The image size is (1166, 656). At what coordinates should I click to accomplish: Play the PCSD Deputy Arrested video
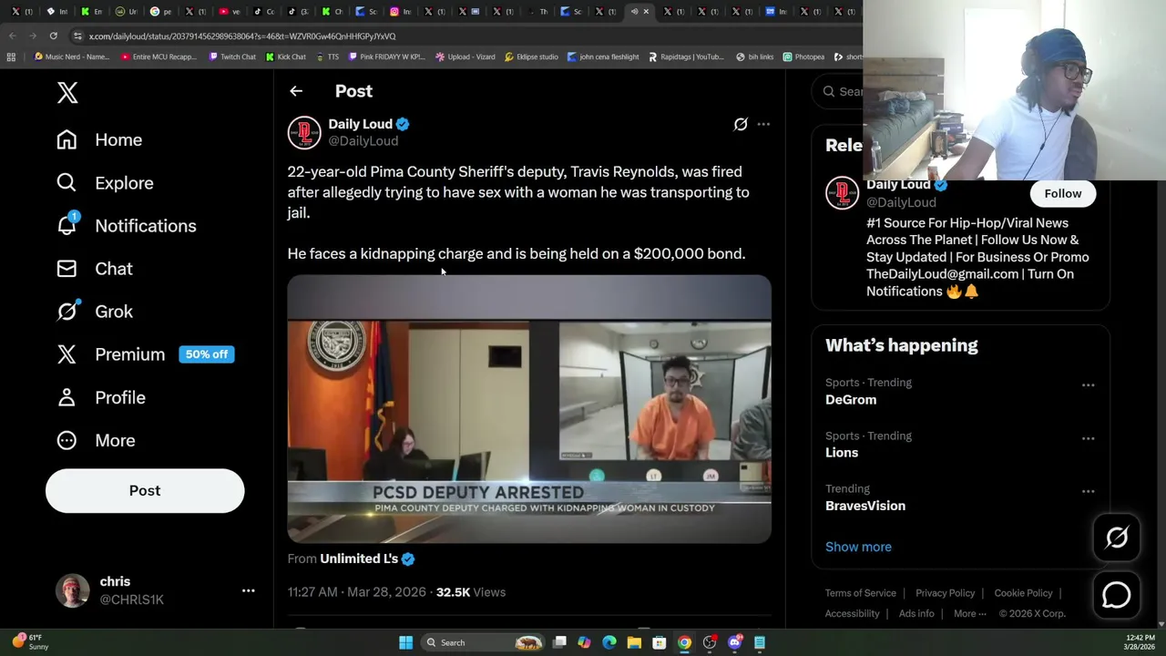point(529,409)
